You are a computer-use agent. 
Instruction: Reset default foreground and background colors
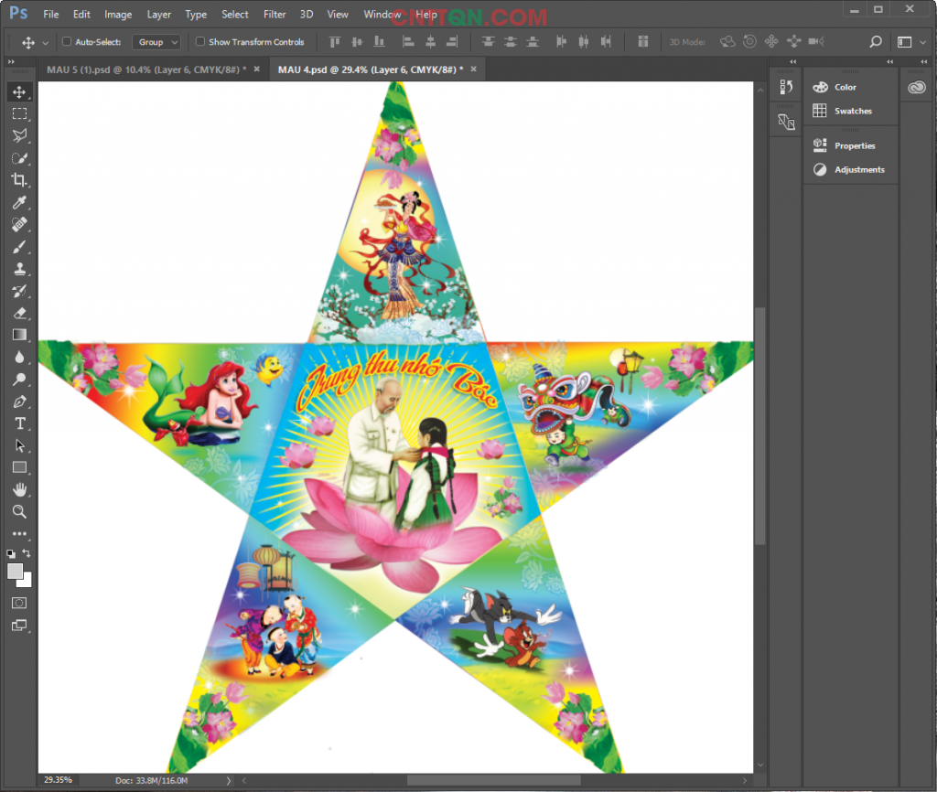11,553
